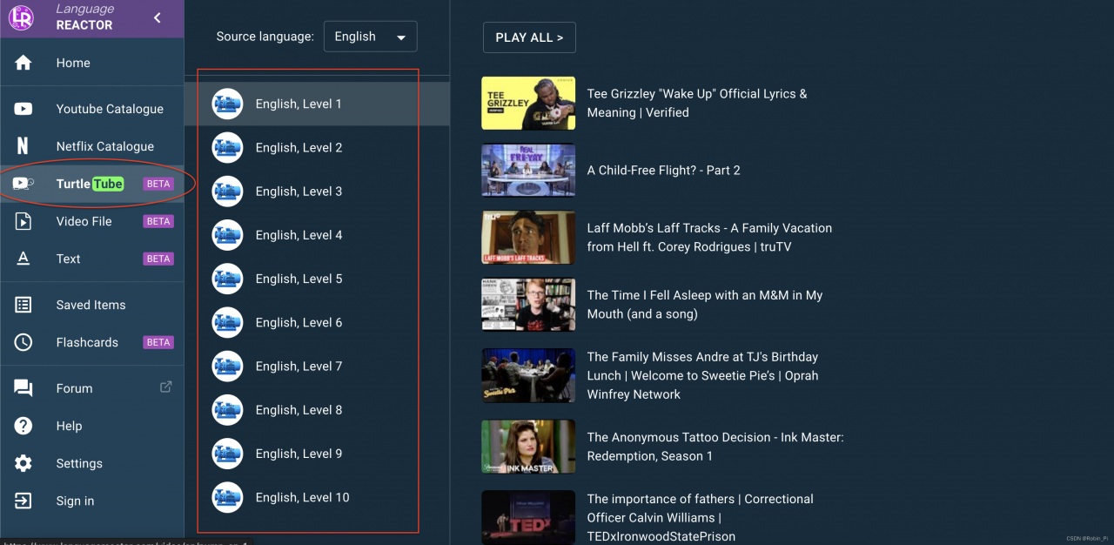Open the Flashcards label

(87, 342)
